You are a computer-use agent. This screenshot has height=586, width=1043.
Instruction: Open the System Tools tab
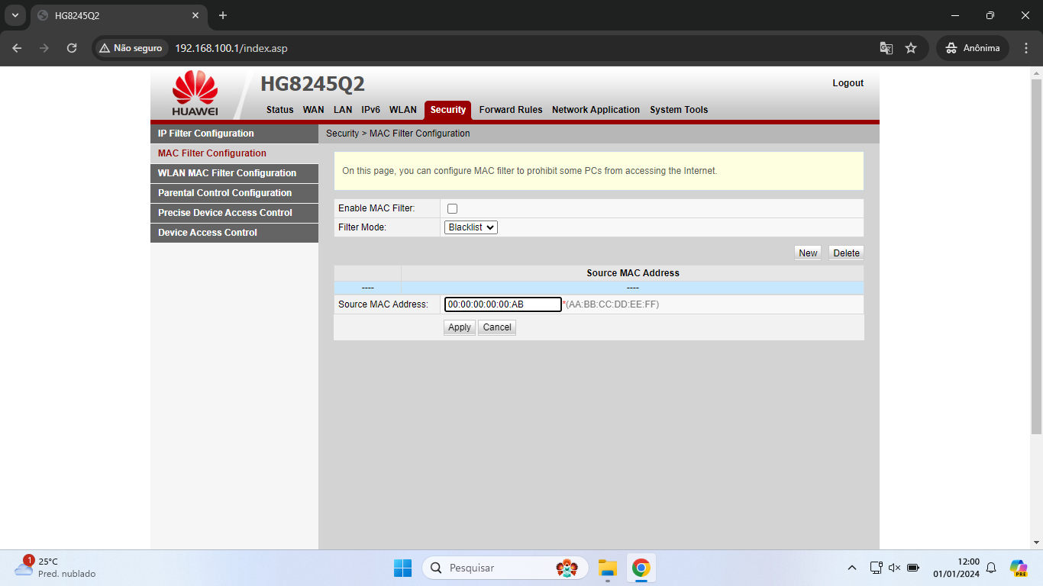[679, 110]
